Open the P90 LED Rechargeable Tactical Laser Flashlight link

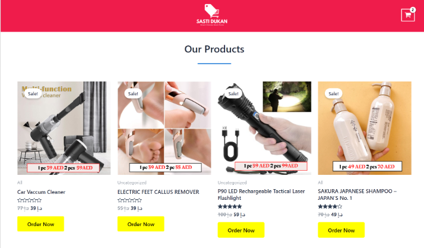[x=261, y=194]
